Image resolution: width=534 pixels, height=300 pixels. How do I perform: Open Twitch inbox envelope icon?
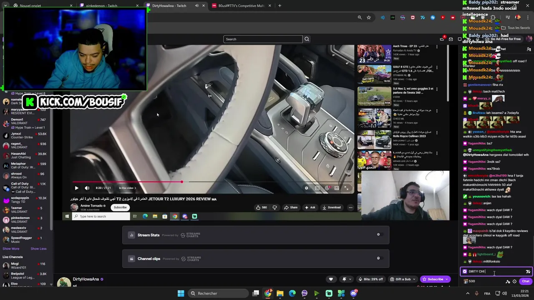coord(451,39)
